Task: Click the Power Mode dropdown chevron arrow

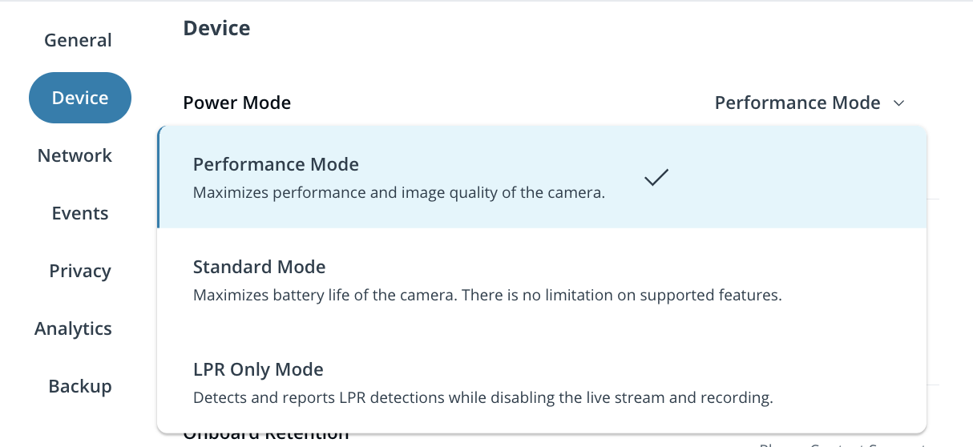Action: (x=898, y=103)
